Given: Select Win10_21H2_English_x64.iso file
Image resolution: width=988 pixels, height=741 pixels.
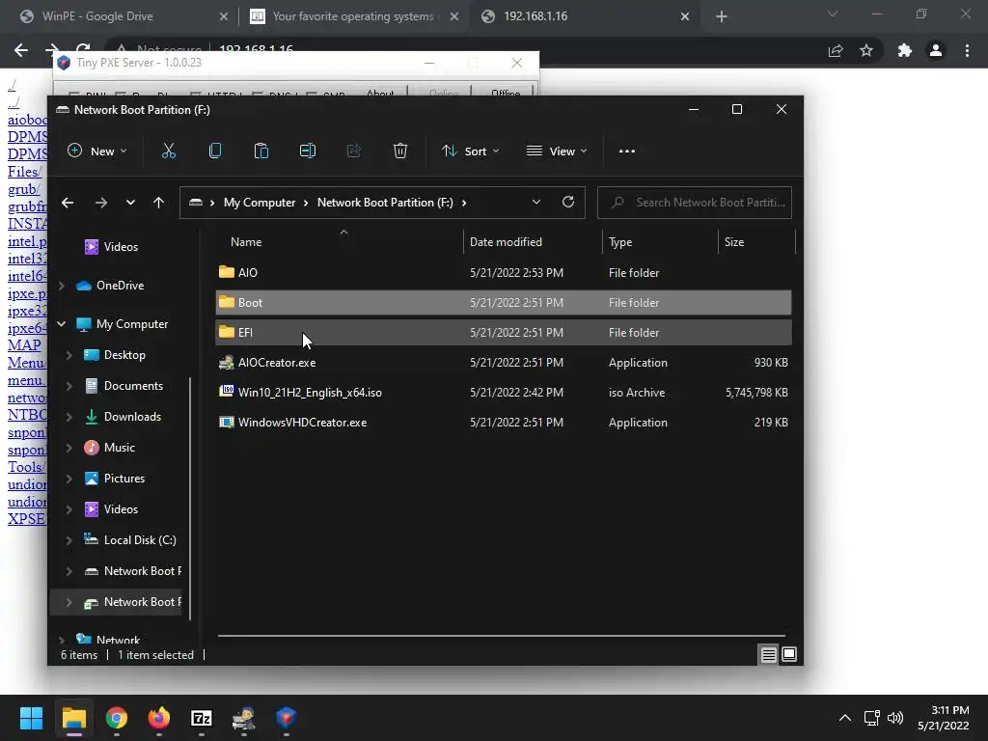Looking at the screenshot, I should [x=504, y=393].
